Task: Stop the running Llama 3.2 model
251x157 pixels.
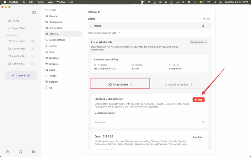Action: click(199, 100)
